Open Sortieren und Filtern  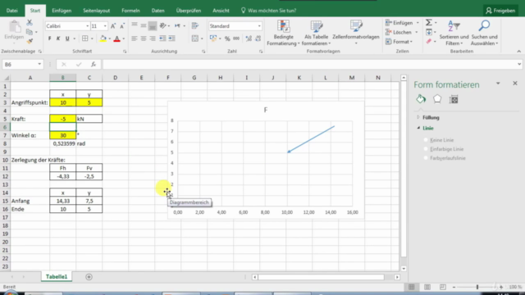point(454,33)
